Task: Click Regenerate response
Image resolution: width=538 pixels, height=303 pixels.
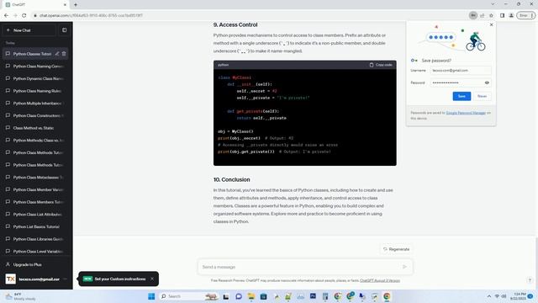Action: click(396, 249)
